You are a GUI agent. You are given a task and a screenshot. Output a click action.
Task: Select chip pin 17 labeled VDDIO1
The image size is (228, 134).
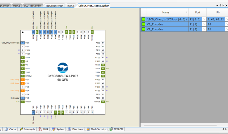click(x=23, y=102)
